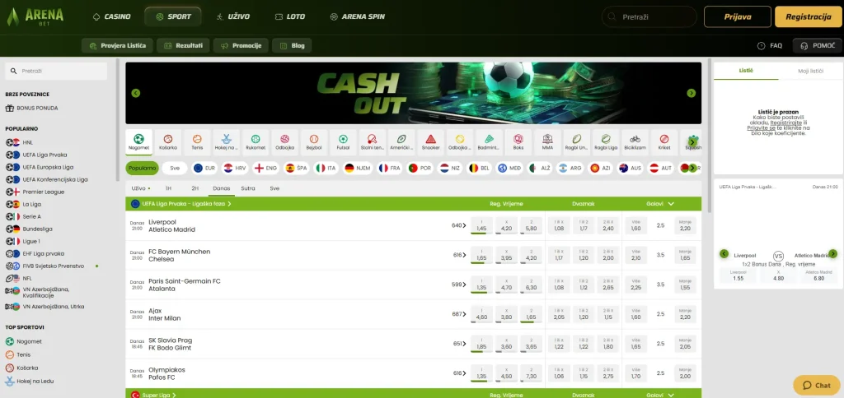Filter by HRV country flag

(235, 168)
